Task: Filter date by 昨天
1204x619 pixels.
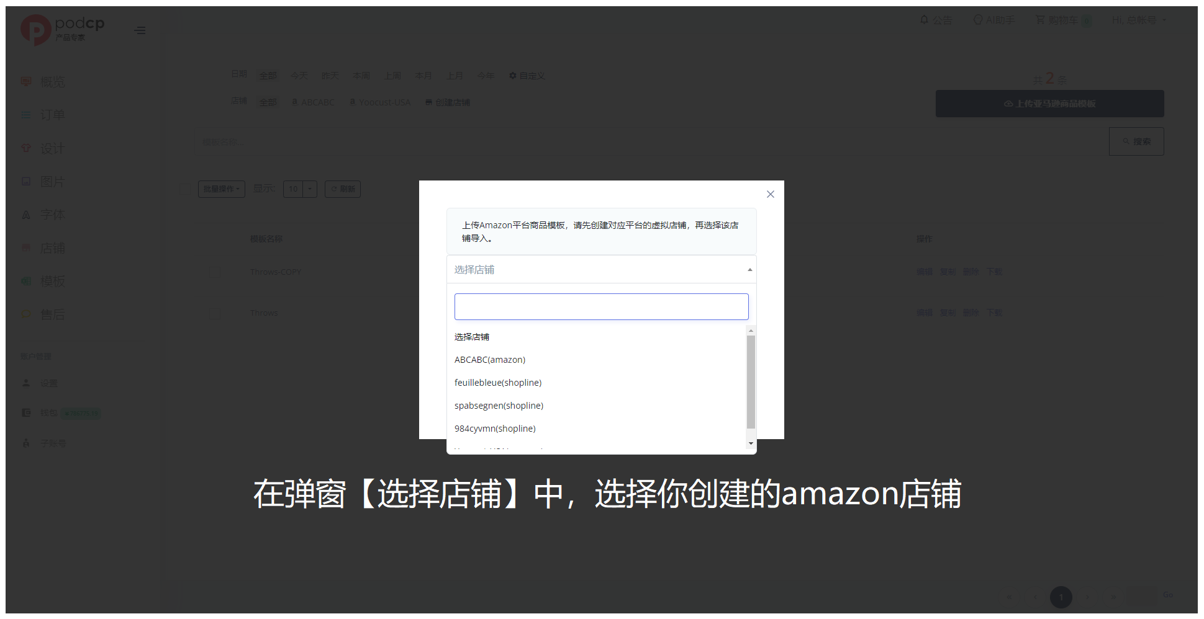Action: click(x=330, y=76)
